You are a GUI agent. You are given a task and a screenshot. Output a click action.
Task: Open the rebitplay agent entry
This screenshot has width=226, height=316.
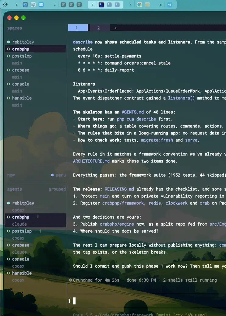[23, 203]
